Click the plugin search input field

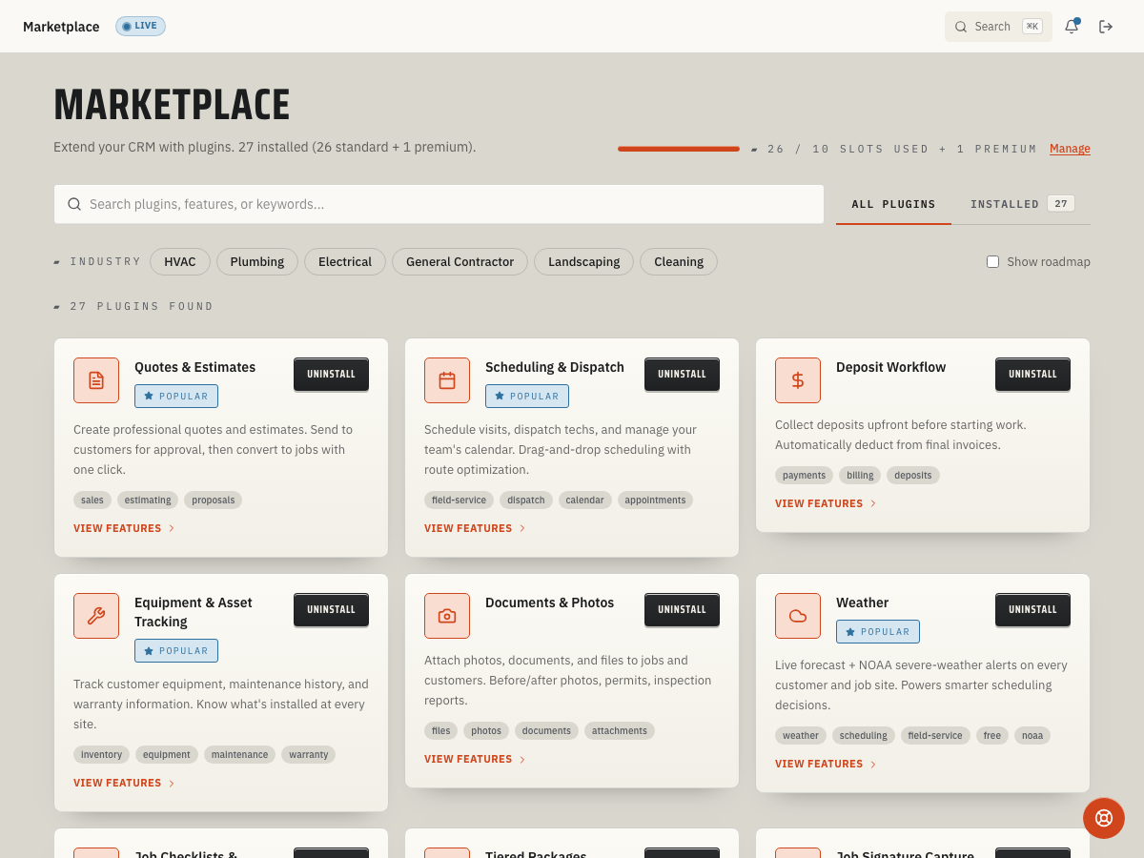click(x=439, y=204)
